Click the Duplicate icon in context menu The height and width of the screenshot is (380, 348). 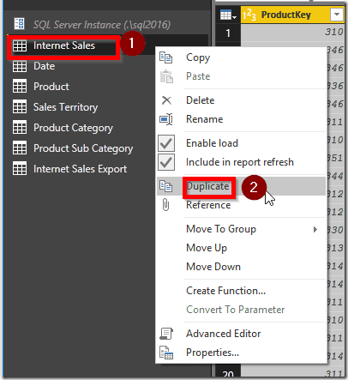166,186
